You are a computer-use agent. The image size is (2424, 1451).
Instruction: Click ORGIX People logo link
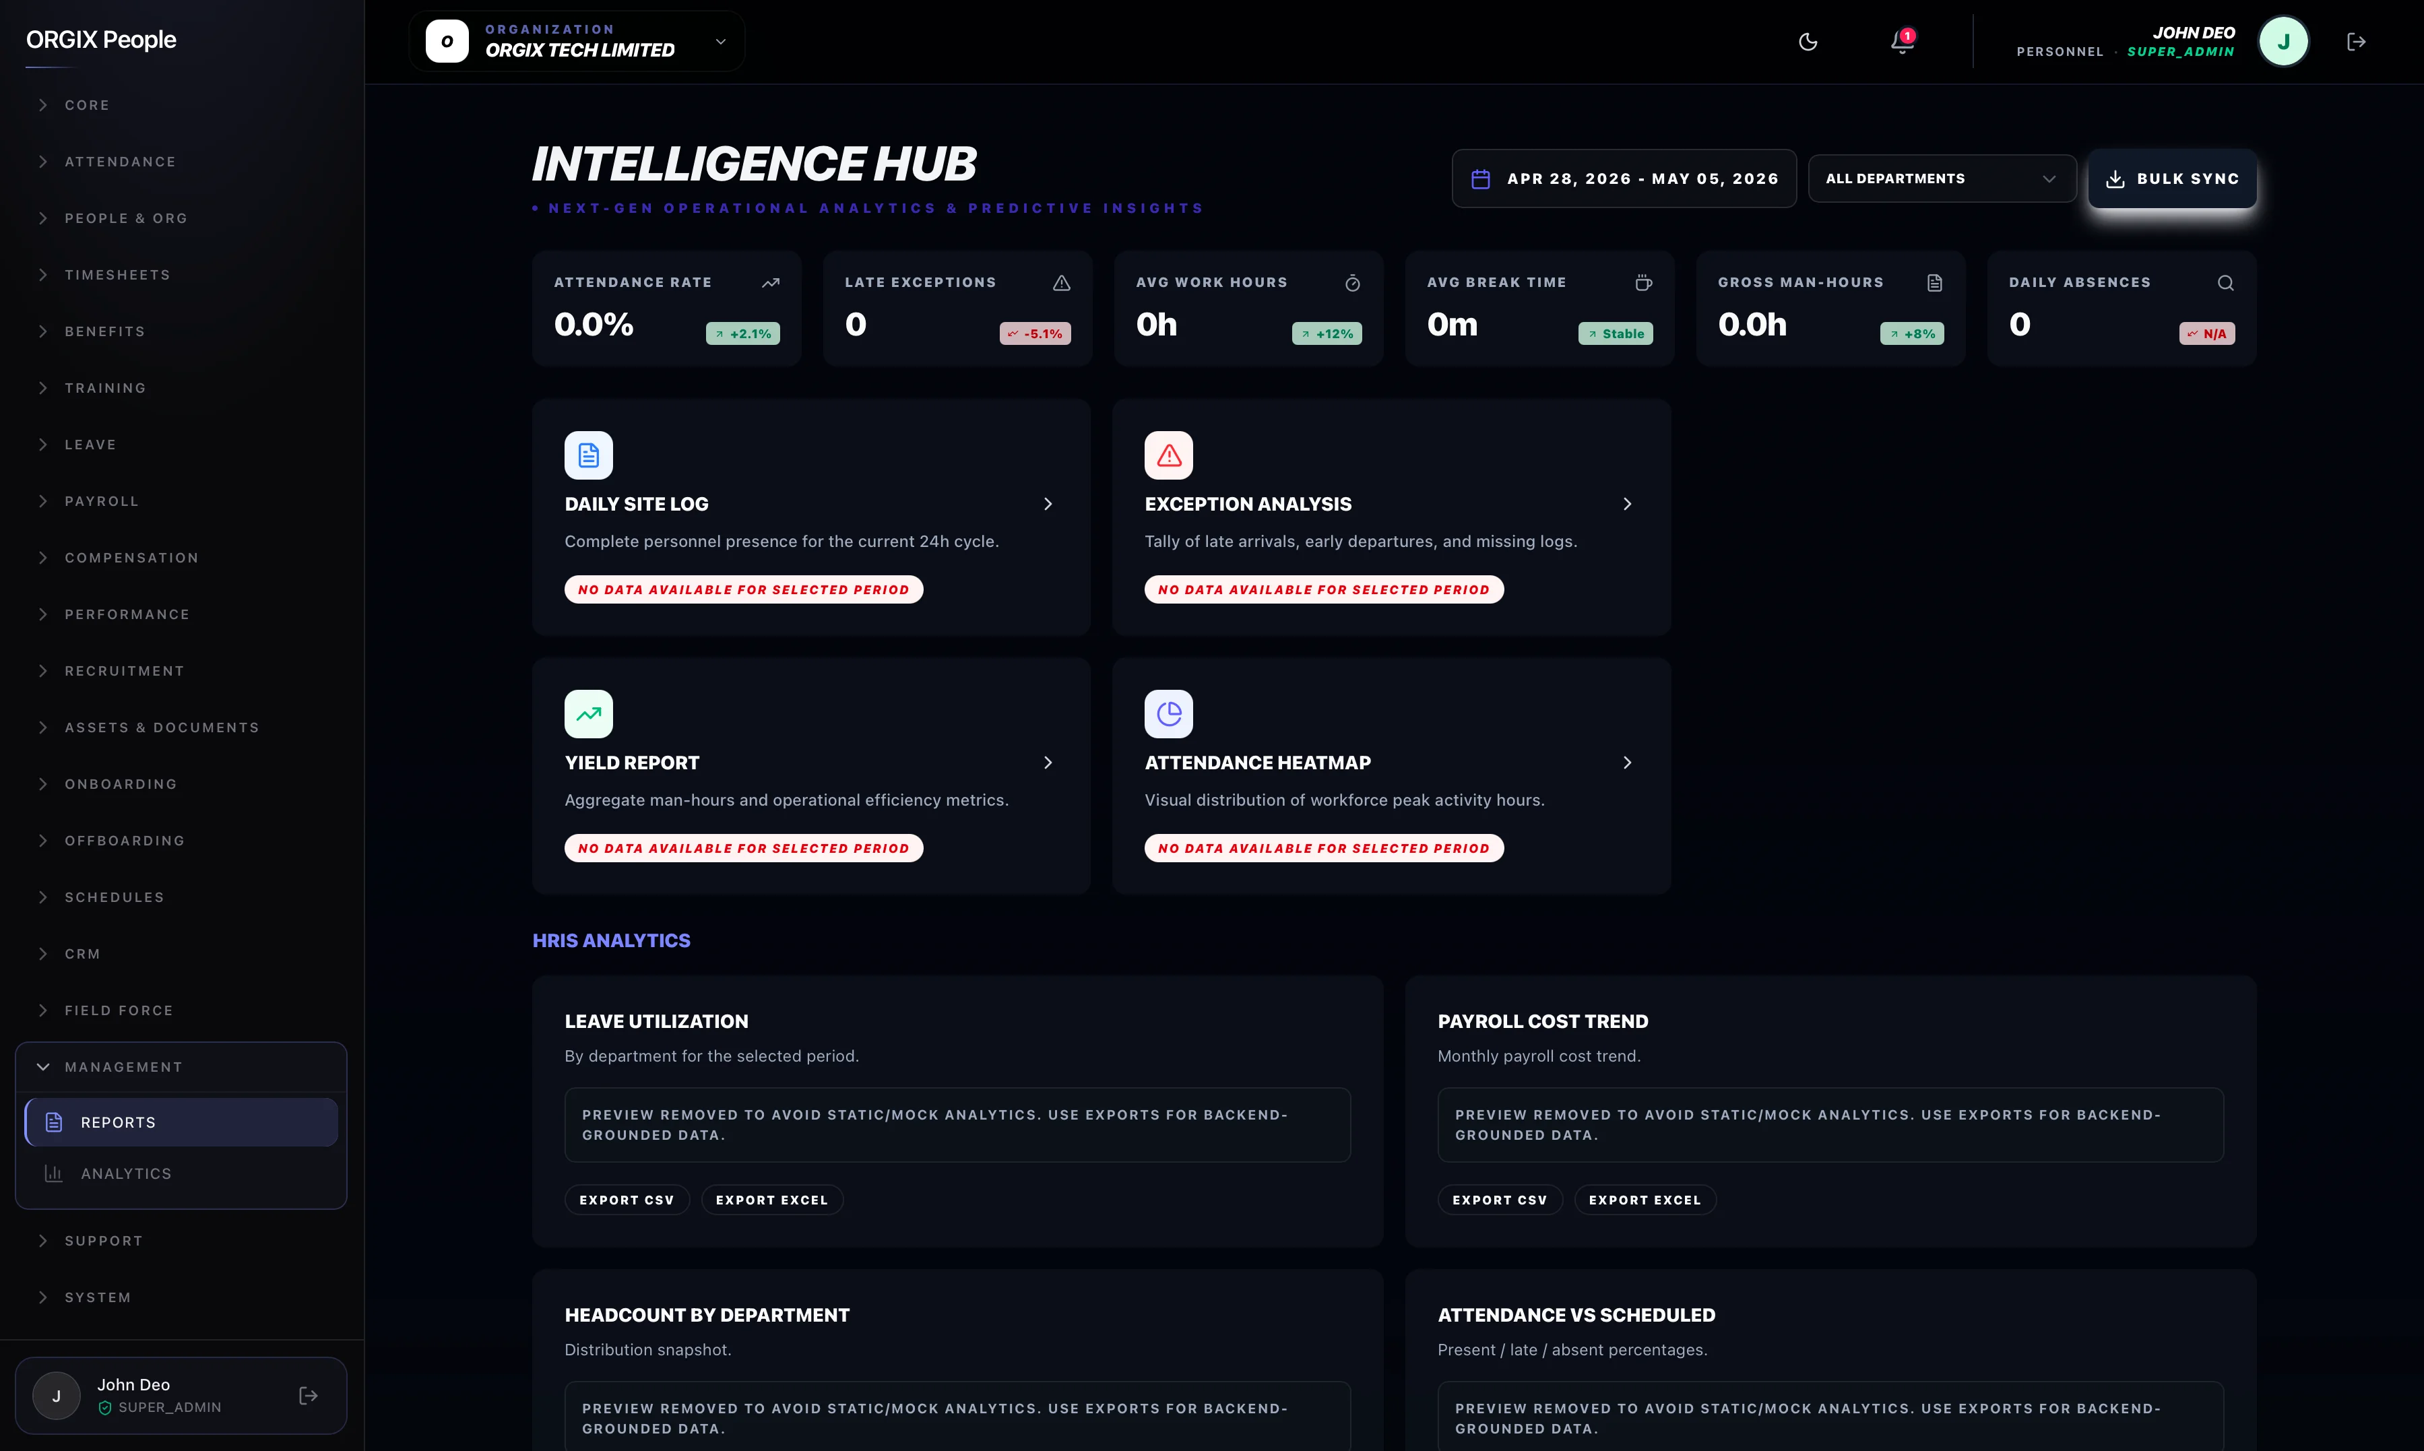coord(100,40)
